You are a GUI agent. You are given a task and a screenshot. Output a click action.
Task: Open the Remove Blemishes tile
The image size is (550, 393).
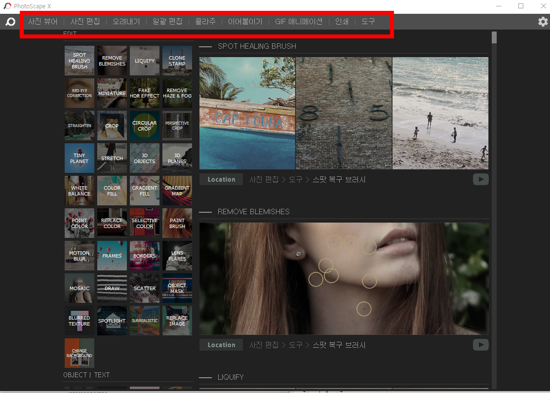point(112,61)
